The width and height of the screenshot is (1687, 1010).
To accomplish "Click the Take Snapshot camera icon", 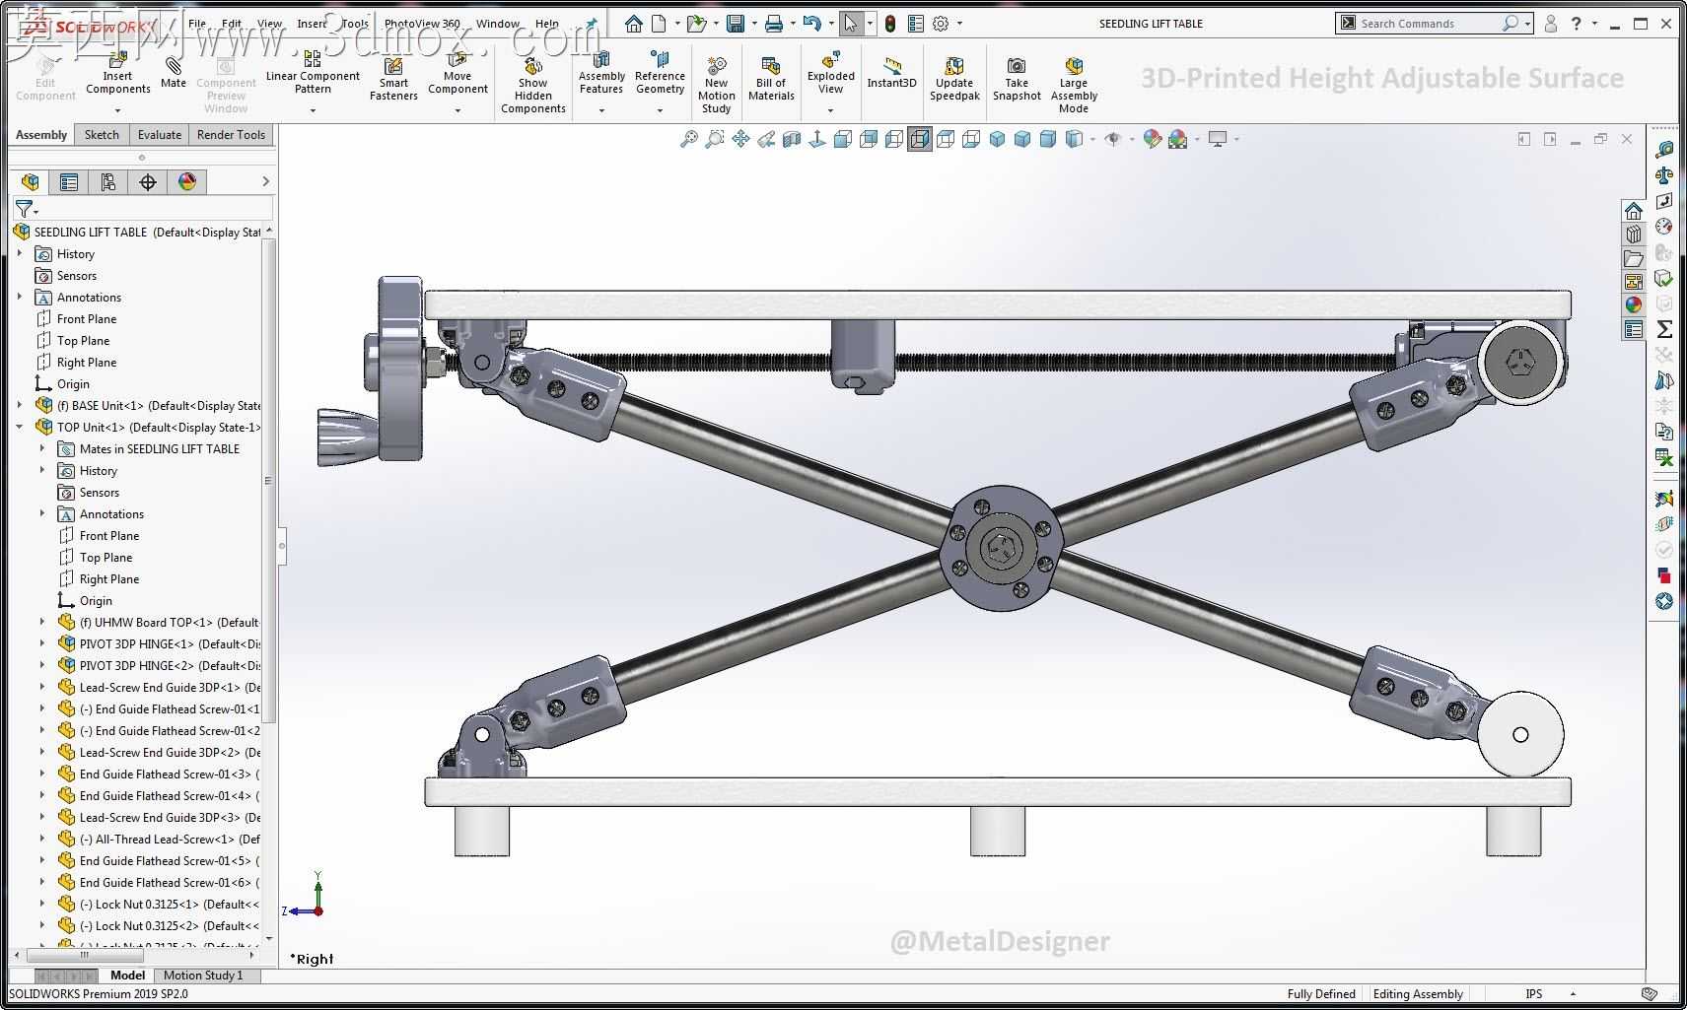I will click(x=1017, y=66).
